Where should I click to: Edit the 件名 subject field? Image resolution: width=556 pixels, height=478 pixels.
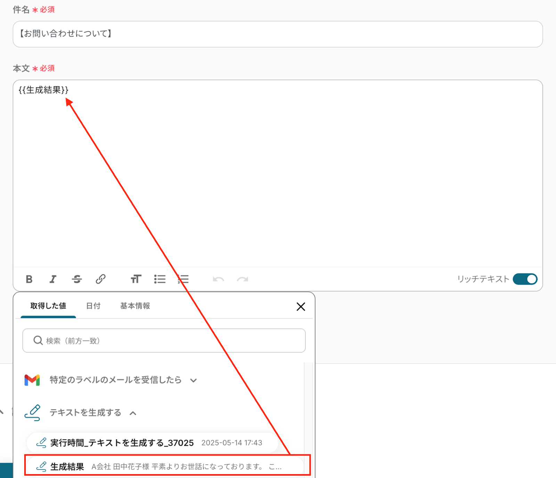coord(278,34)
